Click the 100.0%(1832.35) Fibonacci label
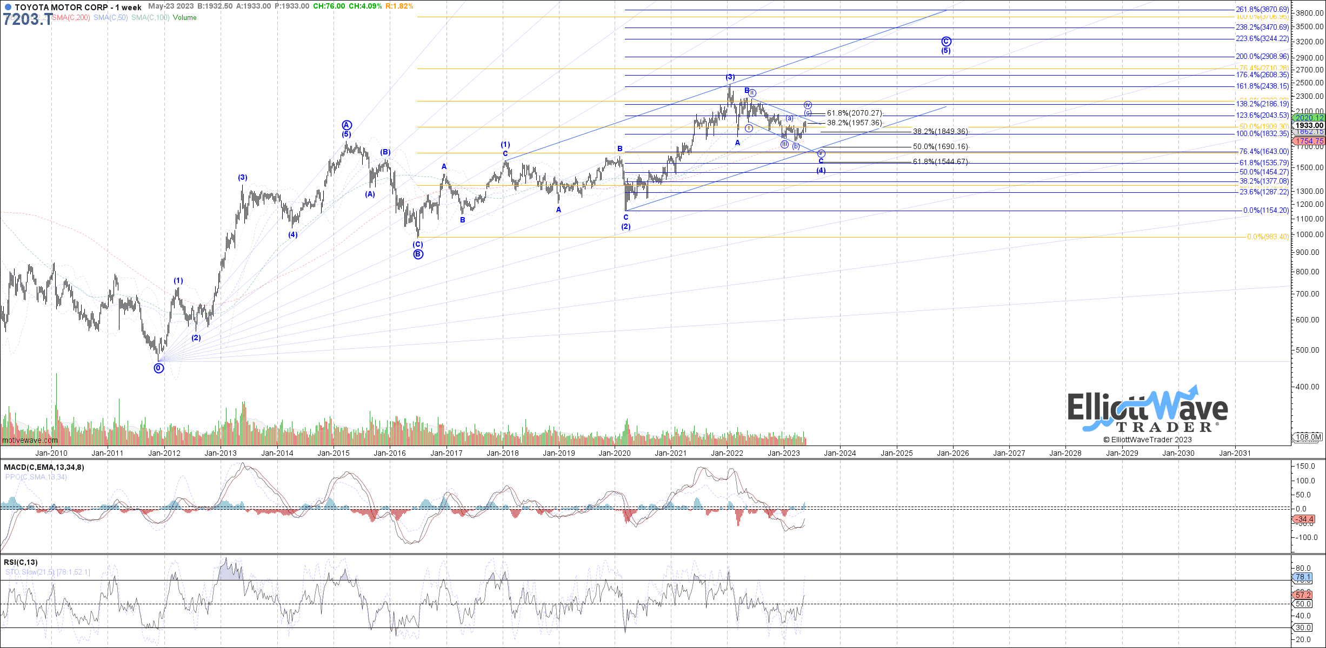The width and height of the screenshot is (1326, 648). click(x=1262, y=134)
